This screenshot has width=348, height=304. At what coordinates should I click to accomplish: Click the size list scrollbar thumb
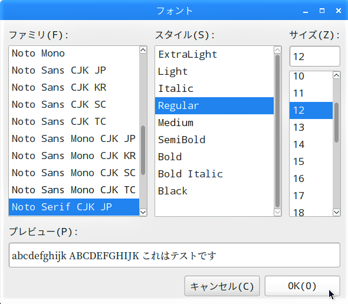point(336,123)
